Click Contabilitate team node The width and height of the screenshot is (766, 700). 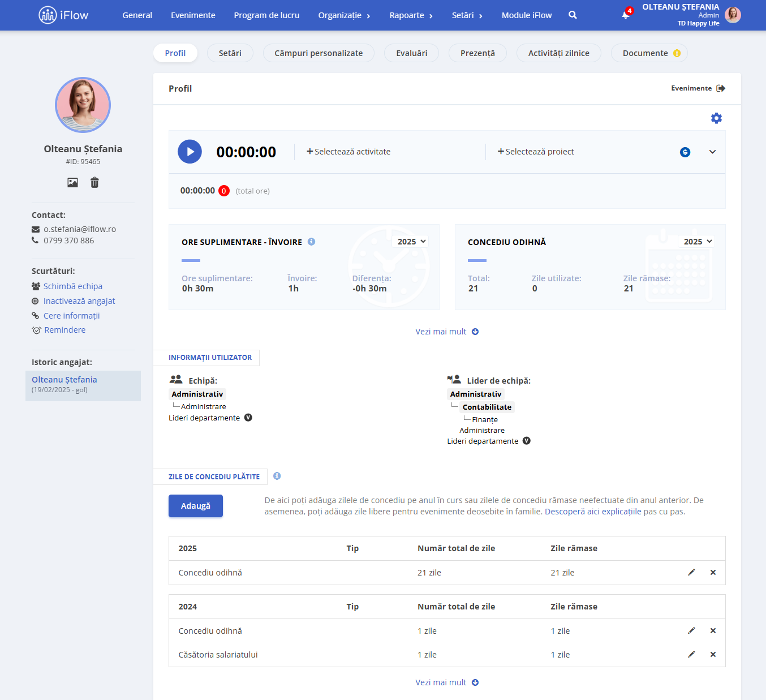487,407
